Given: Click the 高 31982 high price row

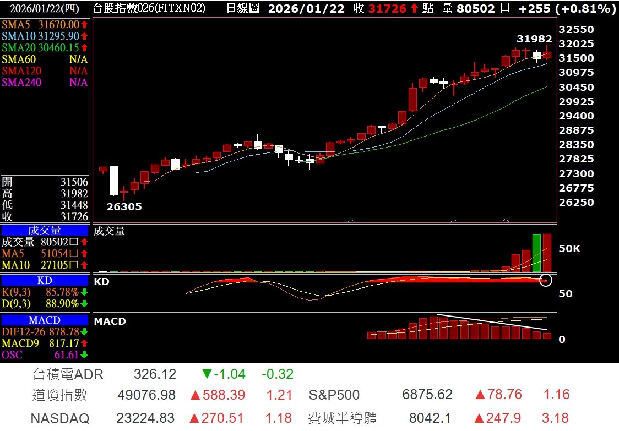Looking at the screenshot, I should 45,193.
